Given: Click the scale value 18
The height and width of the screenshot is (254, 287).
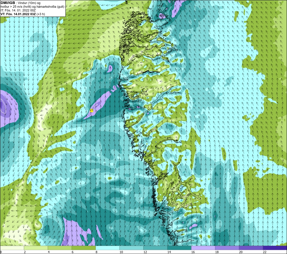Looking at the screenshot, I should (217, 252).
